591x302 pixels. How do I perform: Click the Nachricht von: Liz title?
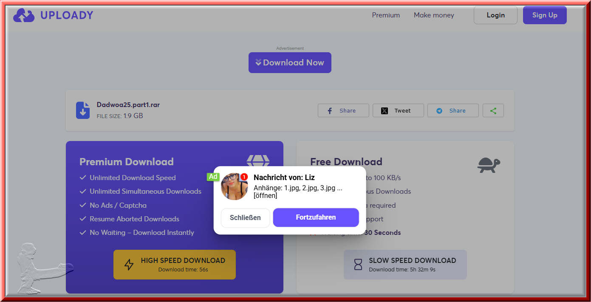coord(284,178)
